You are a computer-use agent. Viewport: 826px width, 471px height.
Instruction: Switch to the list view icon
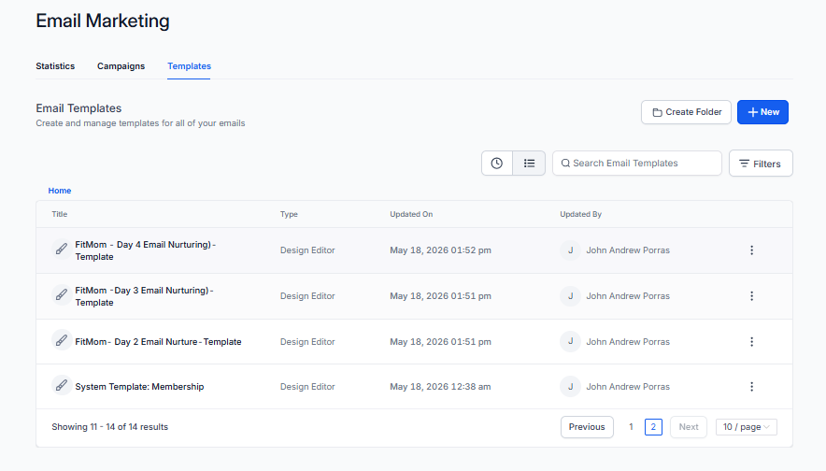529,164
